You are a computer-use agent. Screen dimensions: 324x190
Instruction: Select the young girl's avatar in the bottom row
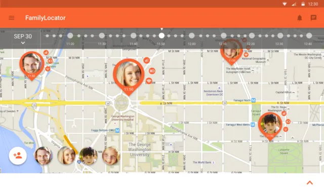point(111,156)
